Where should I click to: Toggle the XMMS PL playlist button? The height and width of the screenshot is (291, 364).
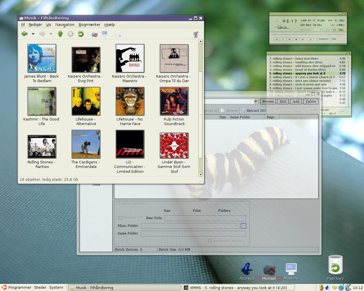[x=341, y=30]
